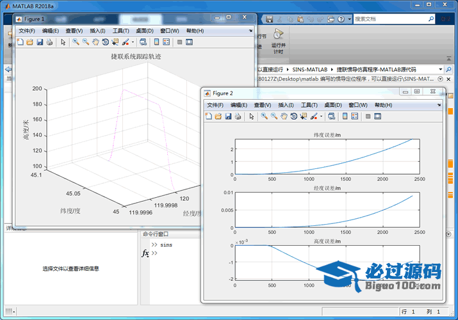The width and height of the screenshot is (458, 320).
Task: Open 帮助(H) menu in Figure 2
Action: (383, 105)
